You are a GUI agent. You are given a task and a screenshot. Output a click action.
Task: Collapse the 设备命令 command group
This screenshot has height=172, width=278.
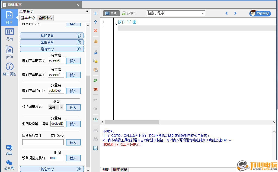tap(79, 49)
